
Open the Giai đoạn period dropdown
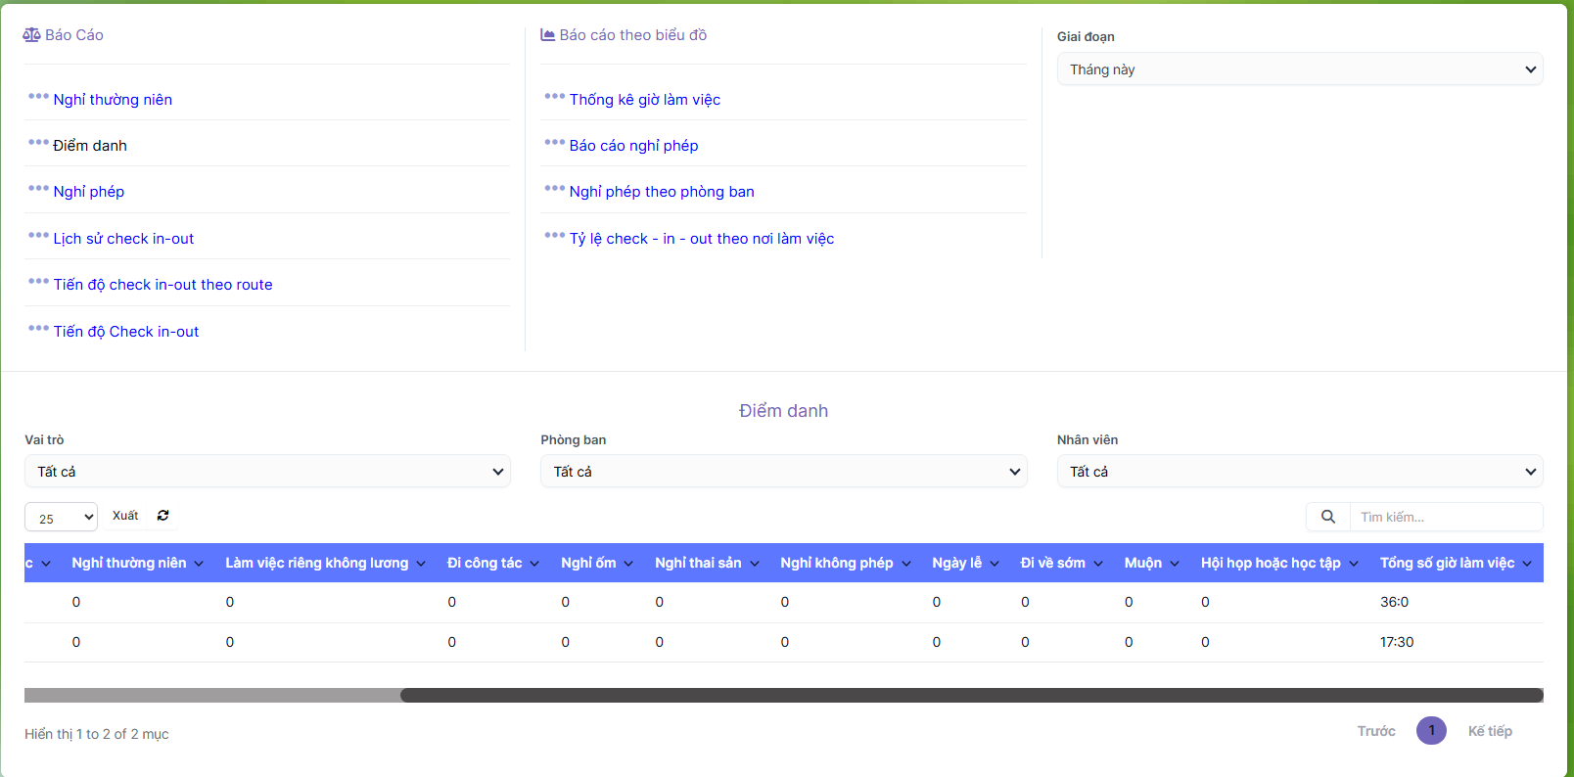[x=1299, y=69]
